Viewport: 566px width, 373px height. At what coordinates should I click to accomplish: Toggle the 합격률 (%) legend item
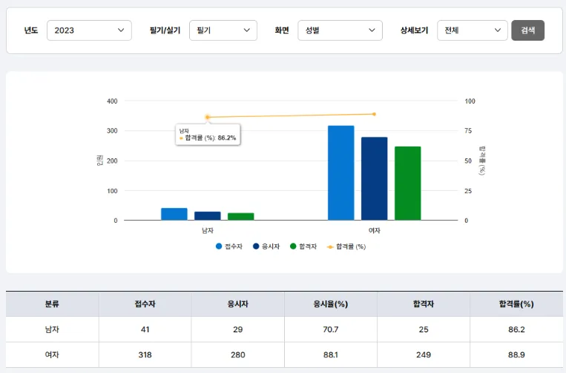coord(346,246)
